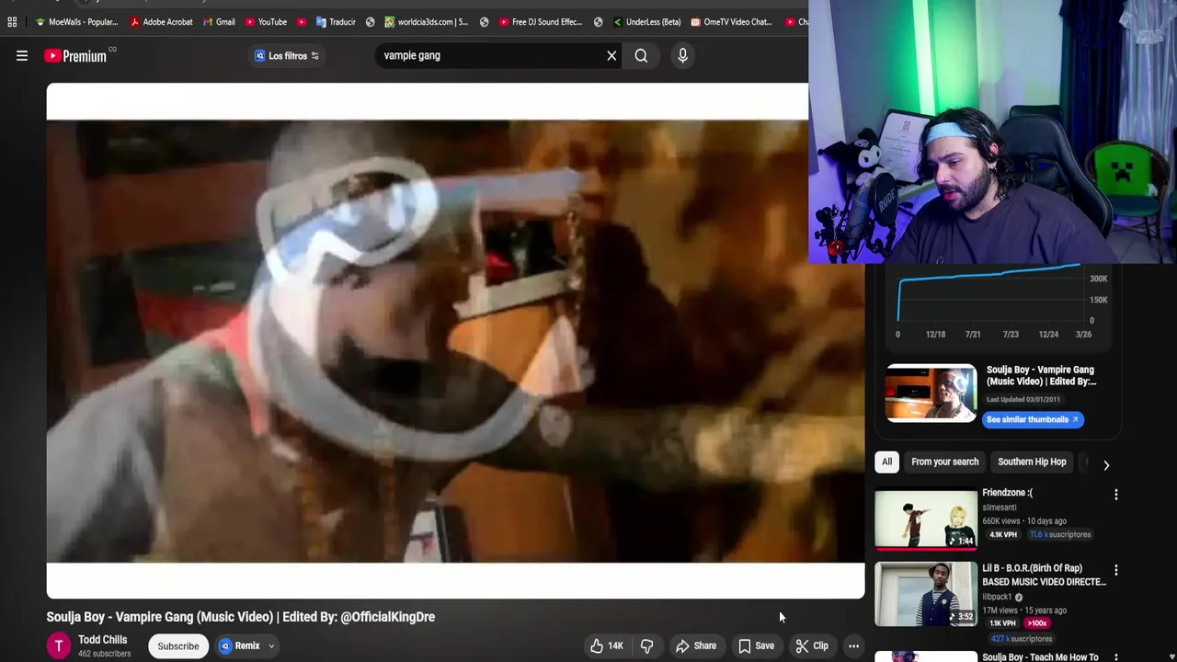1177x662 pixels.
Task: Open the Todd Chills channel name
Action: 102,640
